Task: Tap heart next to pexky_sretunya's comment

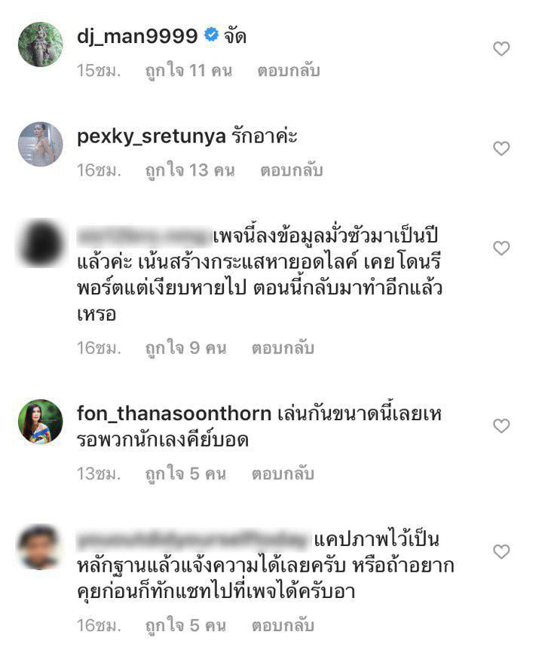Action: pyautogui.click(x=501, y=148)
